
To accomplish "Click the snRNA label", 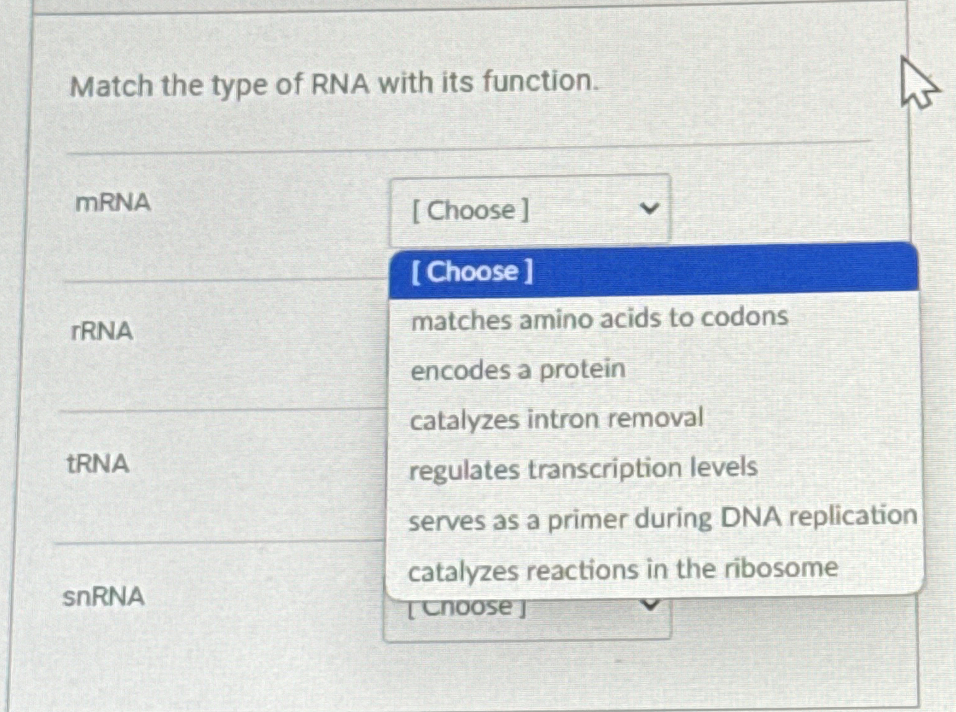I will [x=103, y=596].
